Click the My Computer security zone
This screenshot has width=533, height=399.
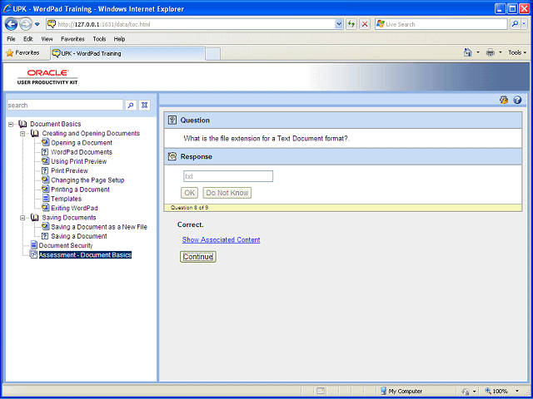[x=401, y=392]
